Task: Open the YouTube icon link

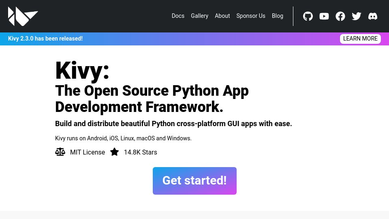Action: pos(324,16)
